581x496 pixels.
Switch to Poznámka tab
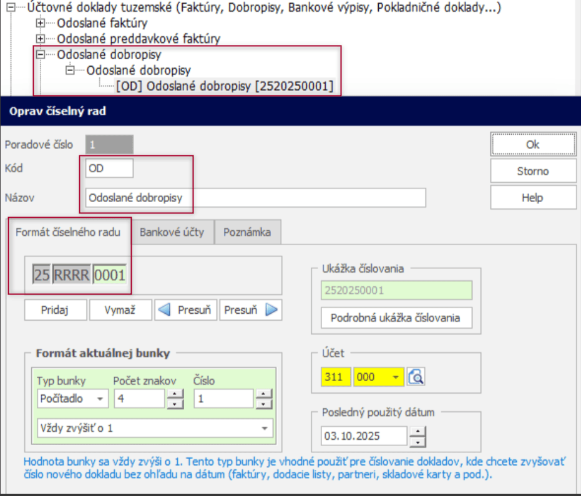coord(248,232)
